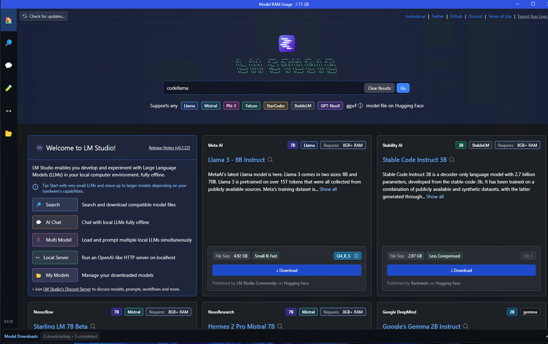
Task: Open the Playground flask icon in sidebar
Action: point(8,88)
